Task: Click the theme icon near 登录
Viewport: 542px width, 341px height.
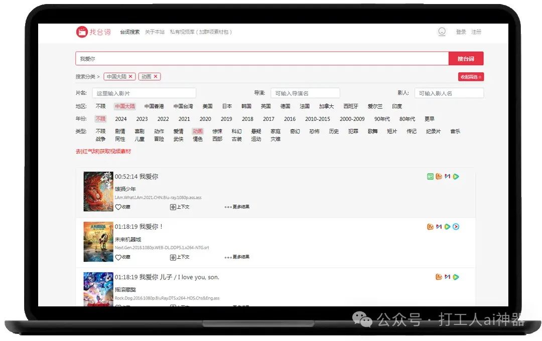Action: (x=442, y=31)
